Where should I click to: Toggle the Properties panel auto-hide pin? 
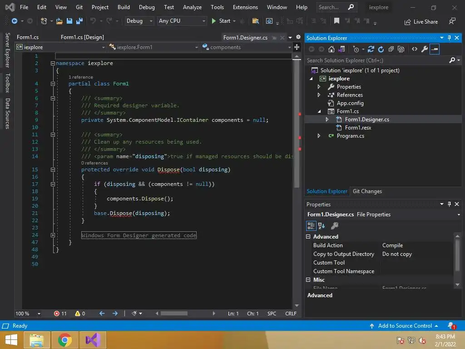(x=449, y=204)
